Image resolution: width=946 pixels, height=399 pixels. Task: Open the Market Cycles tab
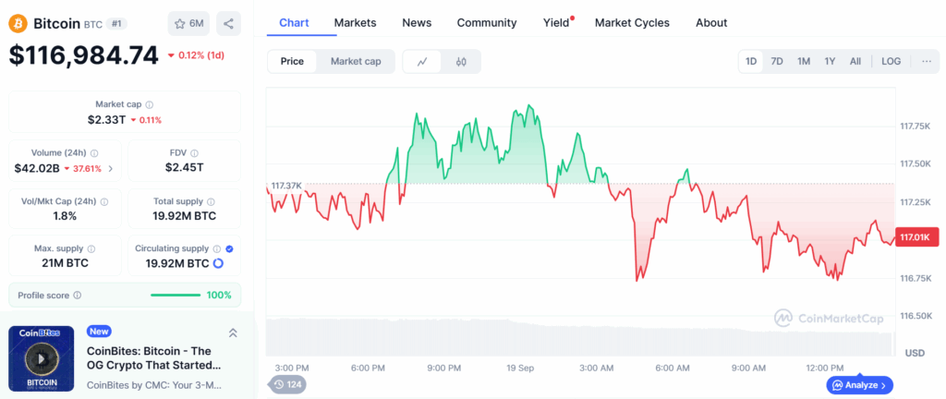coord(632,23)
